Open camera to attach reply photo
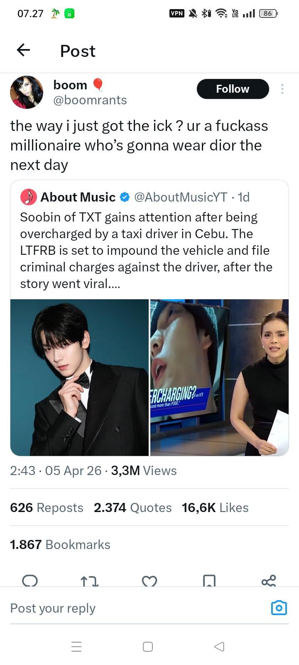This screenshot has height=665, width=299. point(279,608)
